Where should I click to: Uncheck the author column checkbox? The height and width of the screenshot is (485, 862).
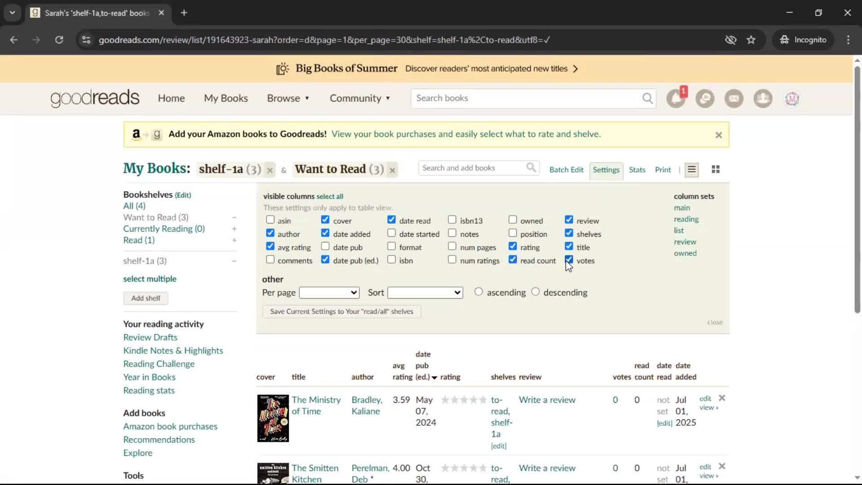[270, 233]
